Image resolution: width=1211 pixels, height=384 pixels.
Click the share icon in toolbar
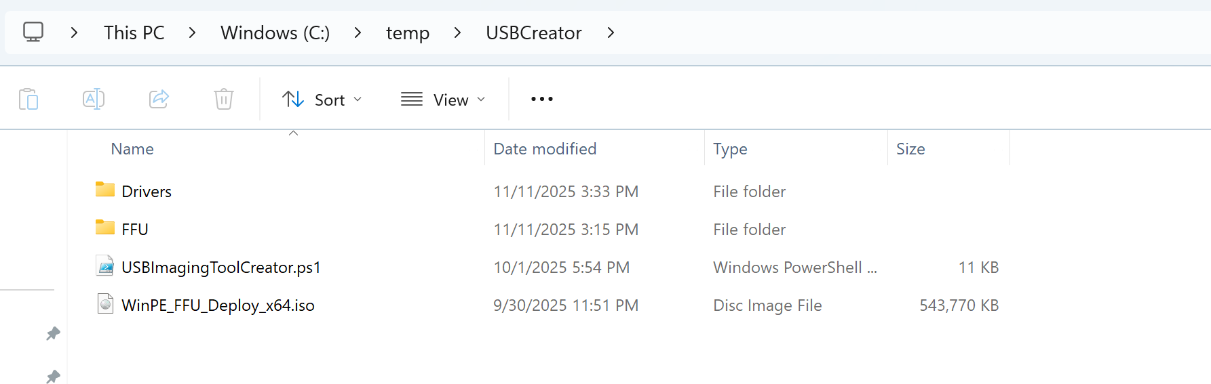[x=159, y=100]
